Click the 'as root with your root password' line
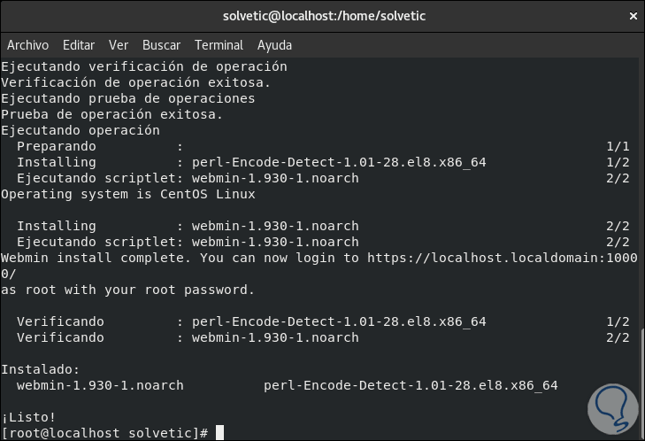 click(x=127, y=290)
